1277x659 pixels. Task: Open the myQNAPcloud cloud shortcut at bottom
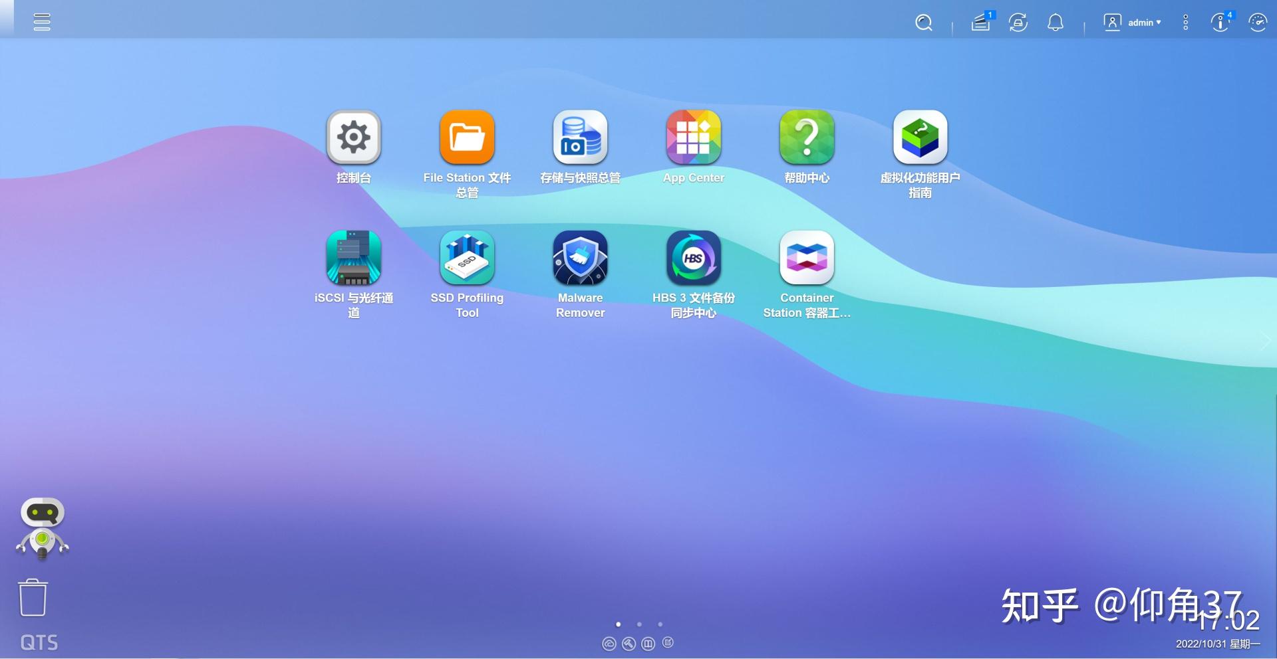(x=609, y=643)
